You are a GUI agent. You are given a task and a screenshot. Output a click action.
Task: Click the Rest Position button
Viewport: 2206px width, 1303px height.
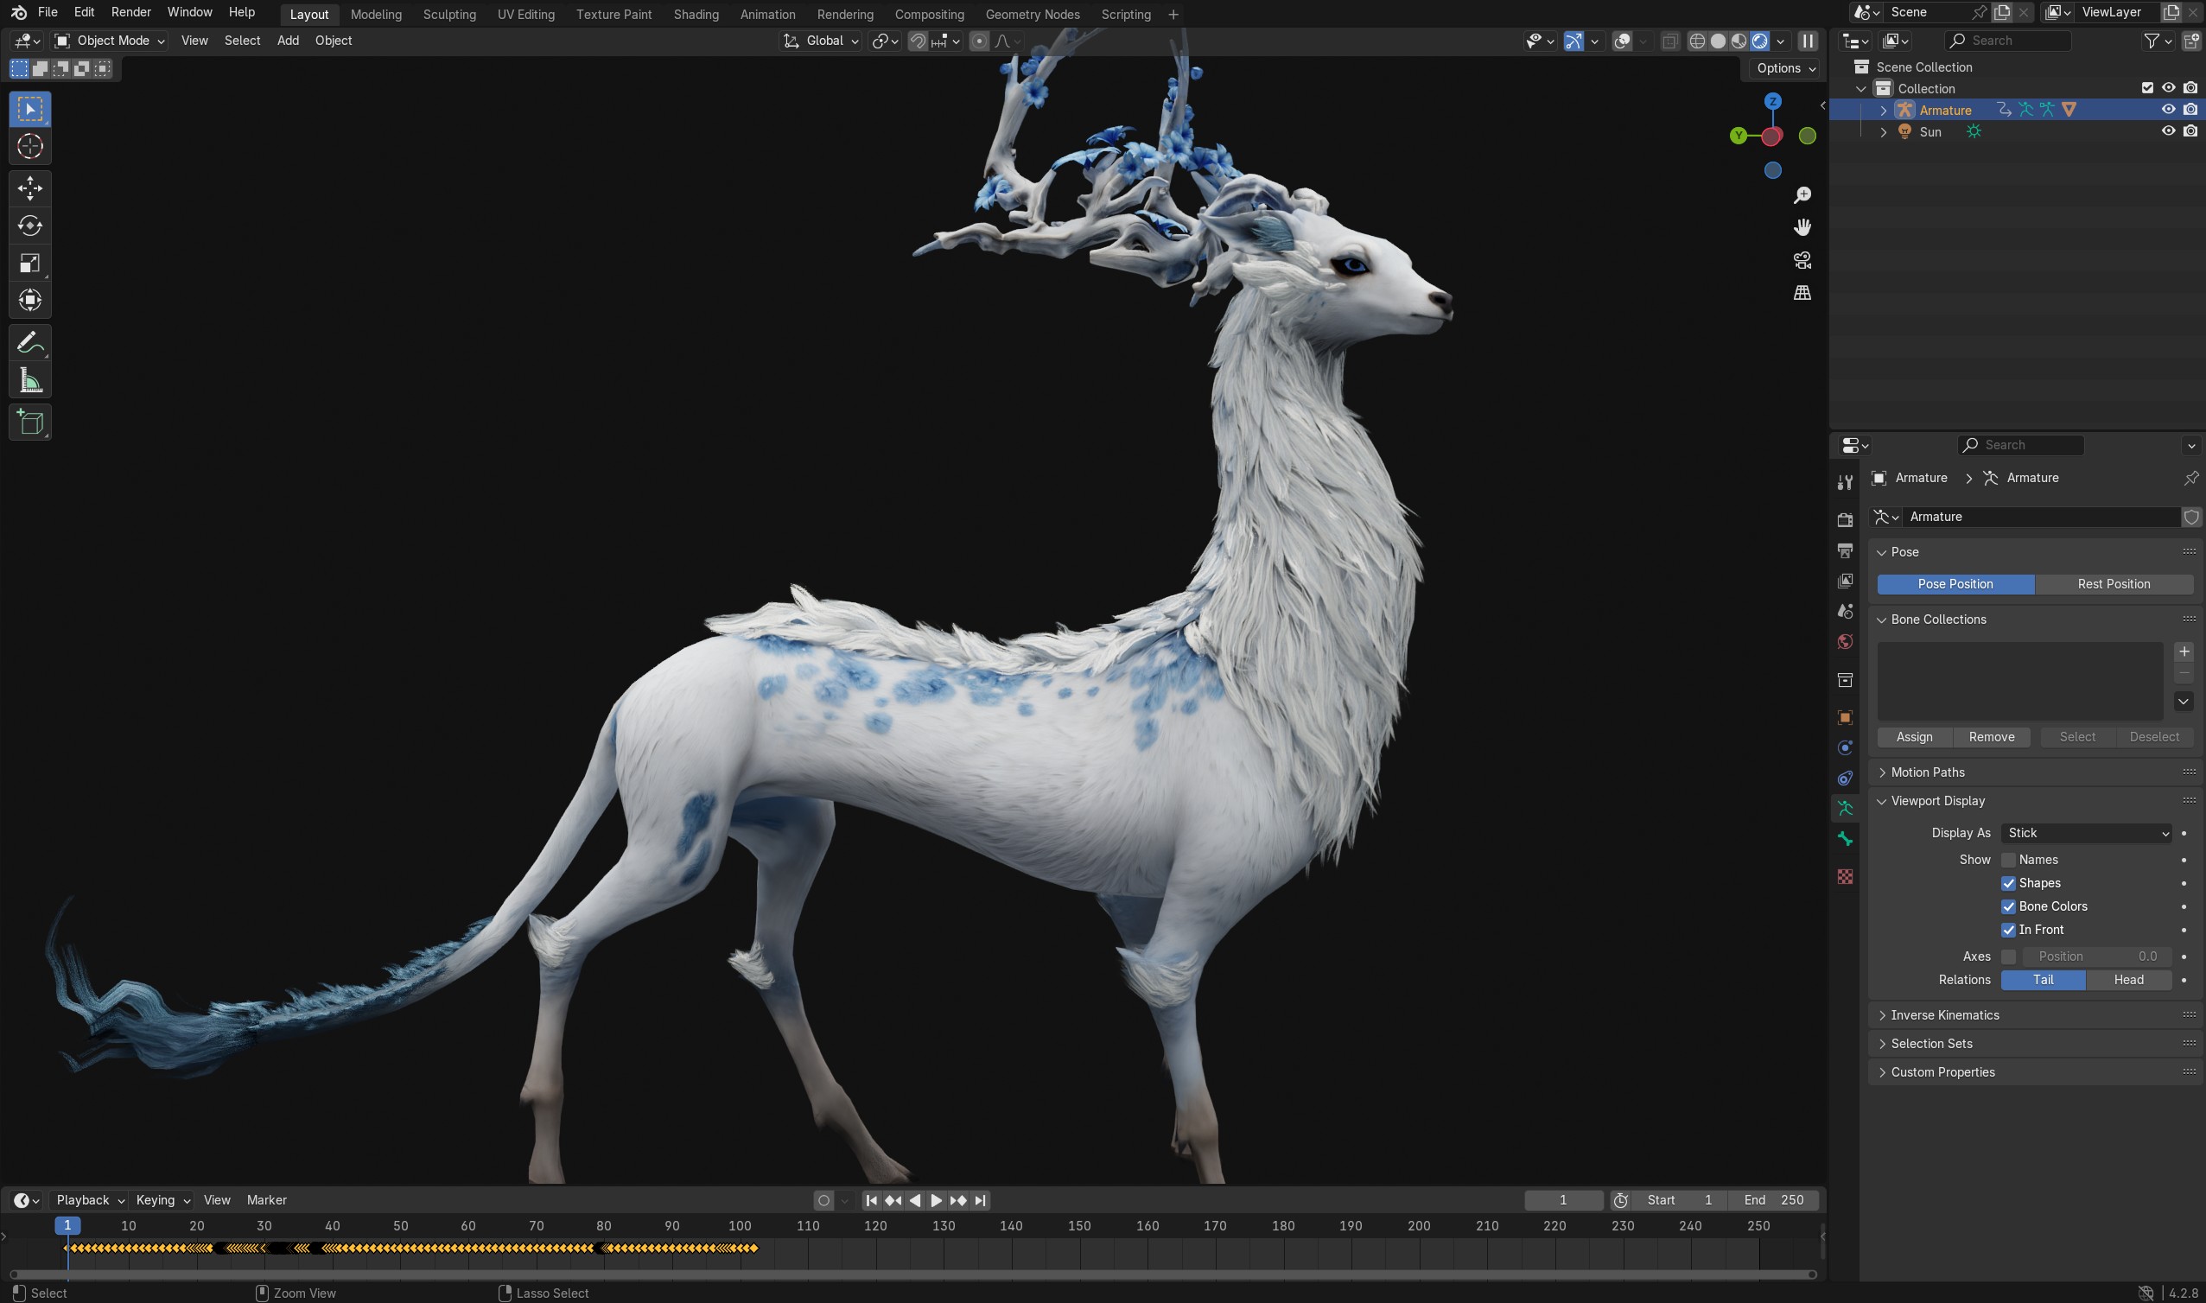click(x=2113, y=584)
